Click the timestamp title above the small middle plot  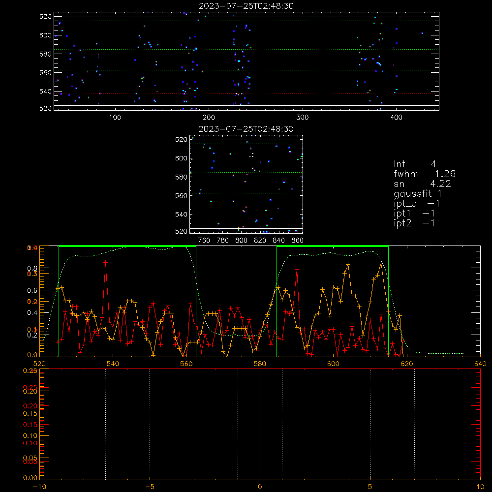pos(246,129)
